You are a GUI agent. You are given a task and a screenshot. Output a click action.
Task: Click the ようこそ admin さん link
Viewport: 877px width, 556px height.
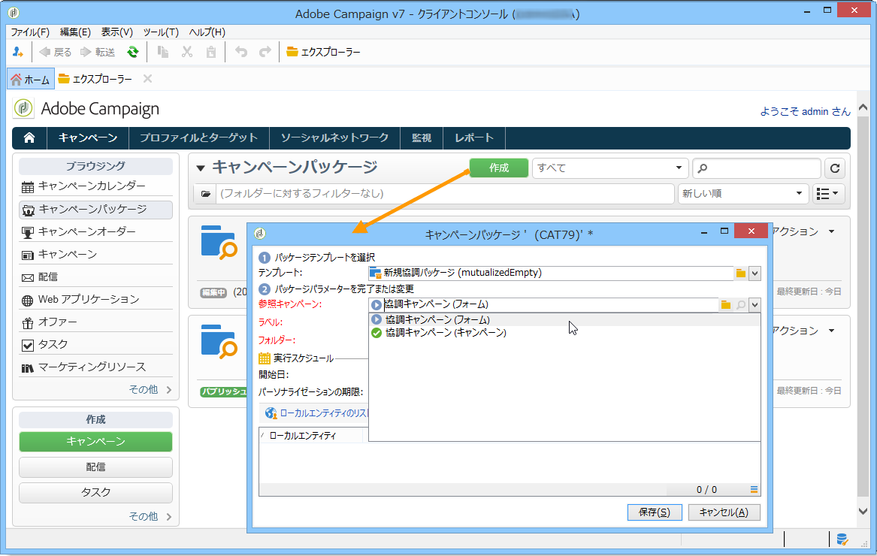tap(805, 111)
